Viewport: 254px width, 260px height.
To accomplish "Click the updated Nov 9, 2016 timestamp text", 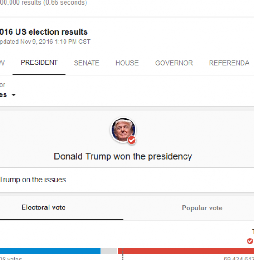I will (45, 42).
